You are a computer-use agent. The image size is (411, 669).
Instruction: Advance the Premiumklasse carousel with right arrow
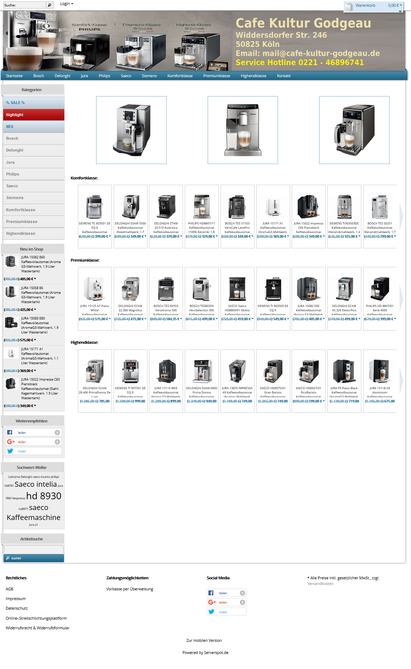point(401,298)
